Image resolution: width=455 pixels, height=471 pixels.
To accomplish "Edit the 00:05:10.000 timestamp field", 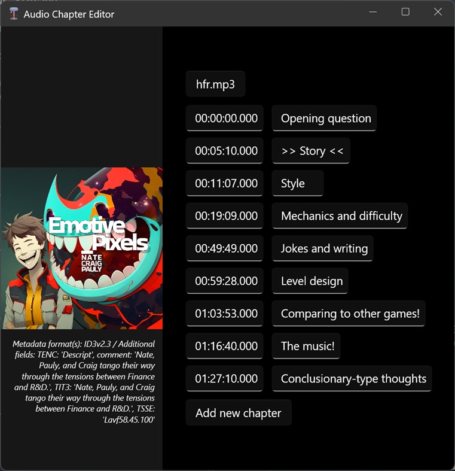I will [224, 150].
